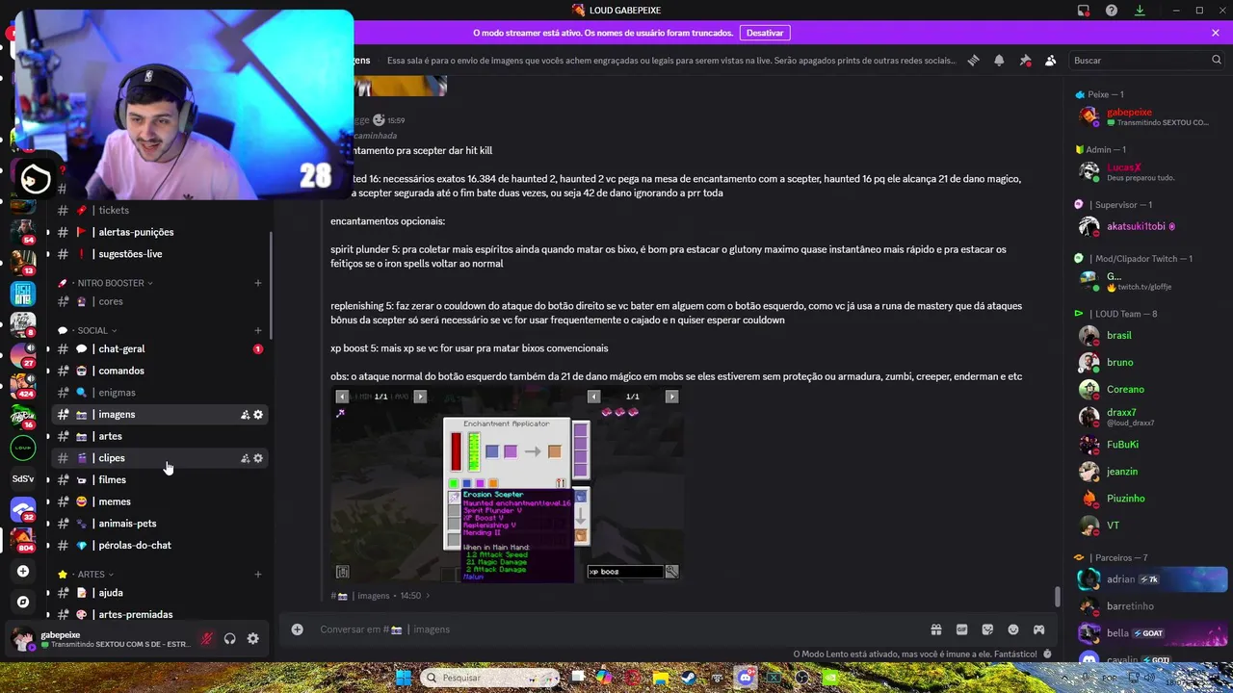Toggle the member list icon
The image size is (1233, 693).
pos(1050,60)
